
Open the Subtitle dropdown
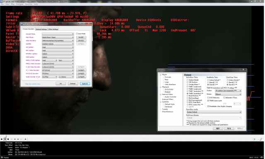pos(58,44)
